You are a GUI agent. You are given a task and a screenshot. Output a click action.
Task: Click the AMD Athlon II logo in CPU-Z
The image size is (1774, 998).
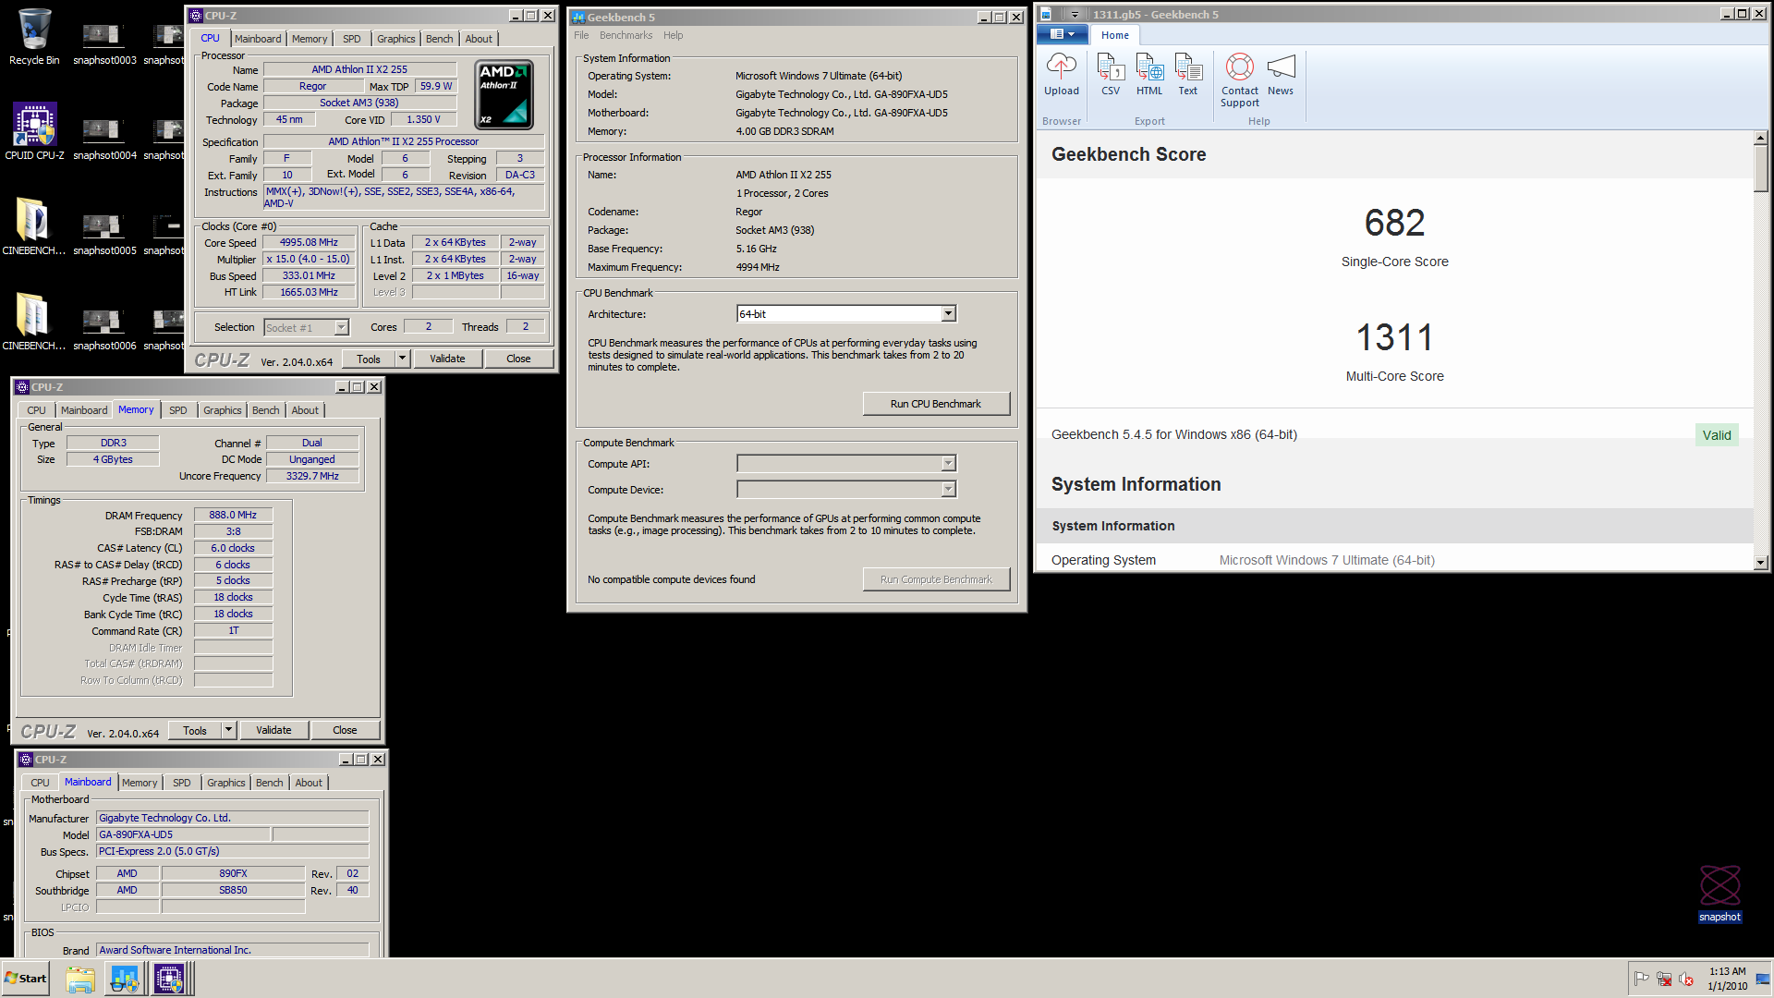coord(504,94)
